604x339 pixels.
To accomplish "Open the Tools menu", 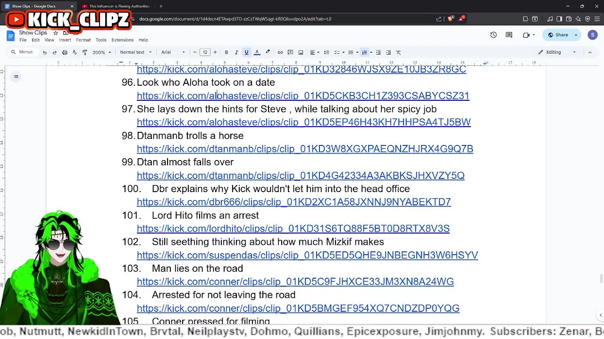I will (x=101, y=40).
